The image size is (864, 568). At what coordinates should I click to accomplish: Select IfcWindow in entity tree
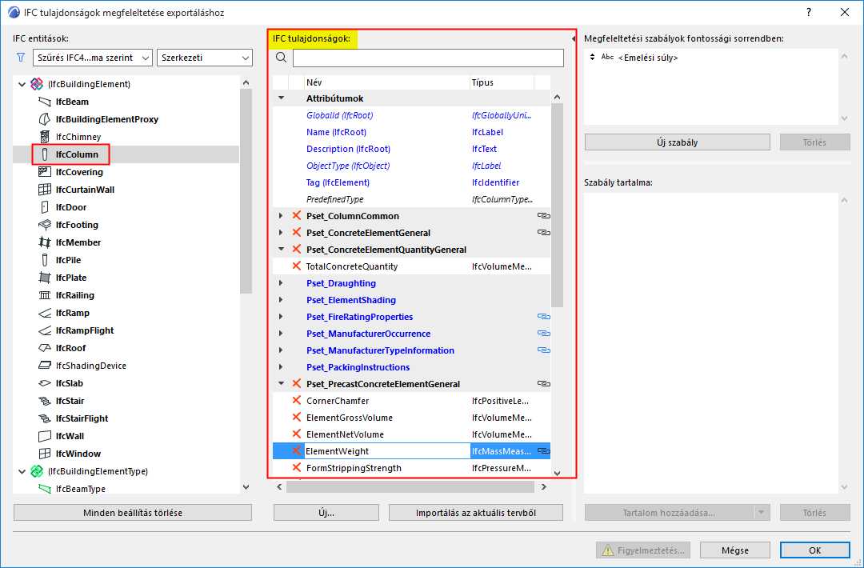point(78,454)
